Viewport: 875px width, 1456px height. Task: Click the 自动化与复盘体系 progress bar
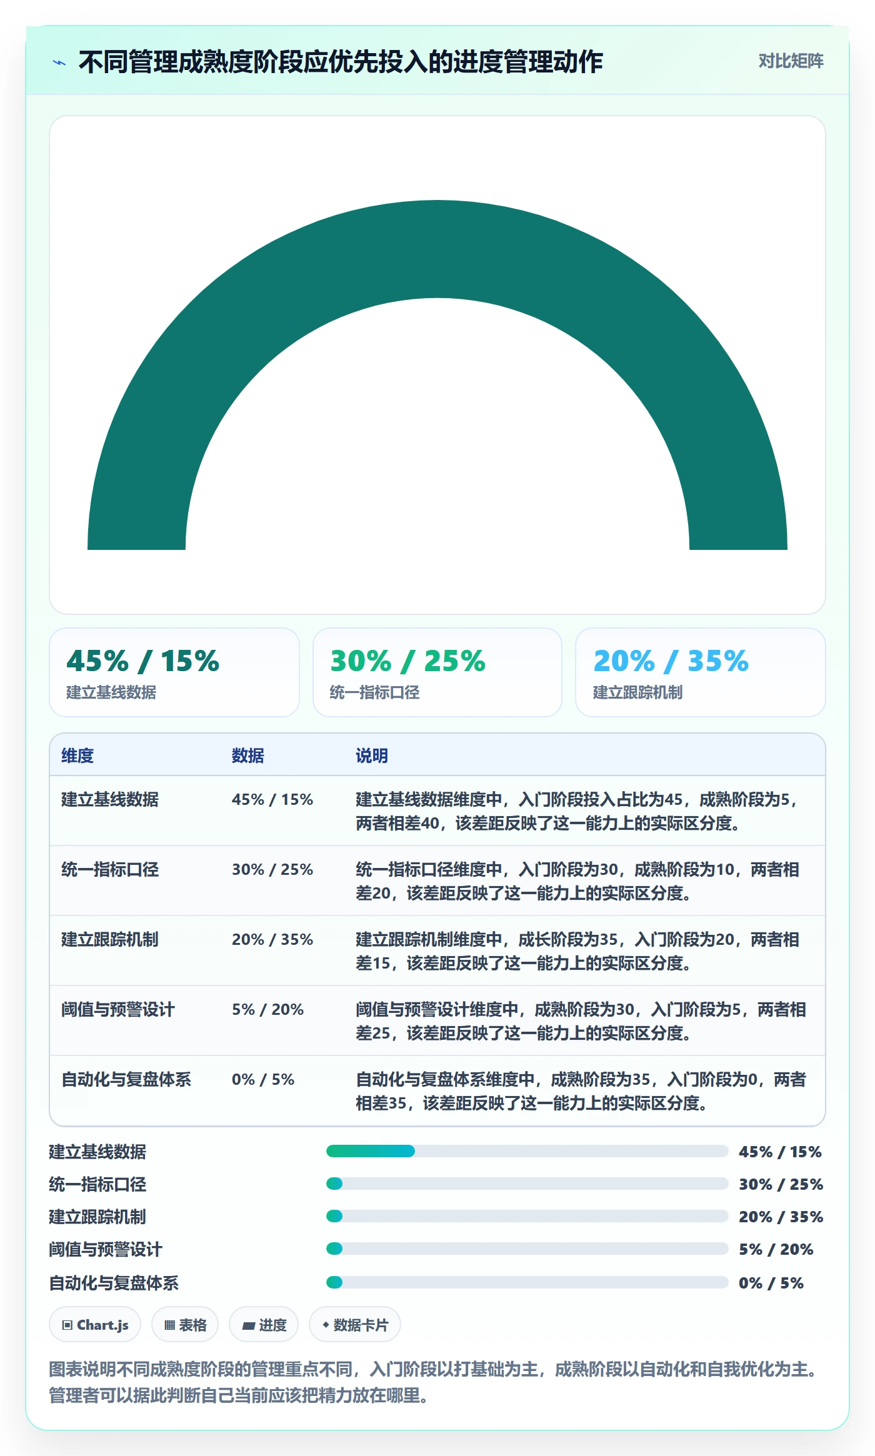pos(527,1282)
